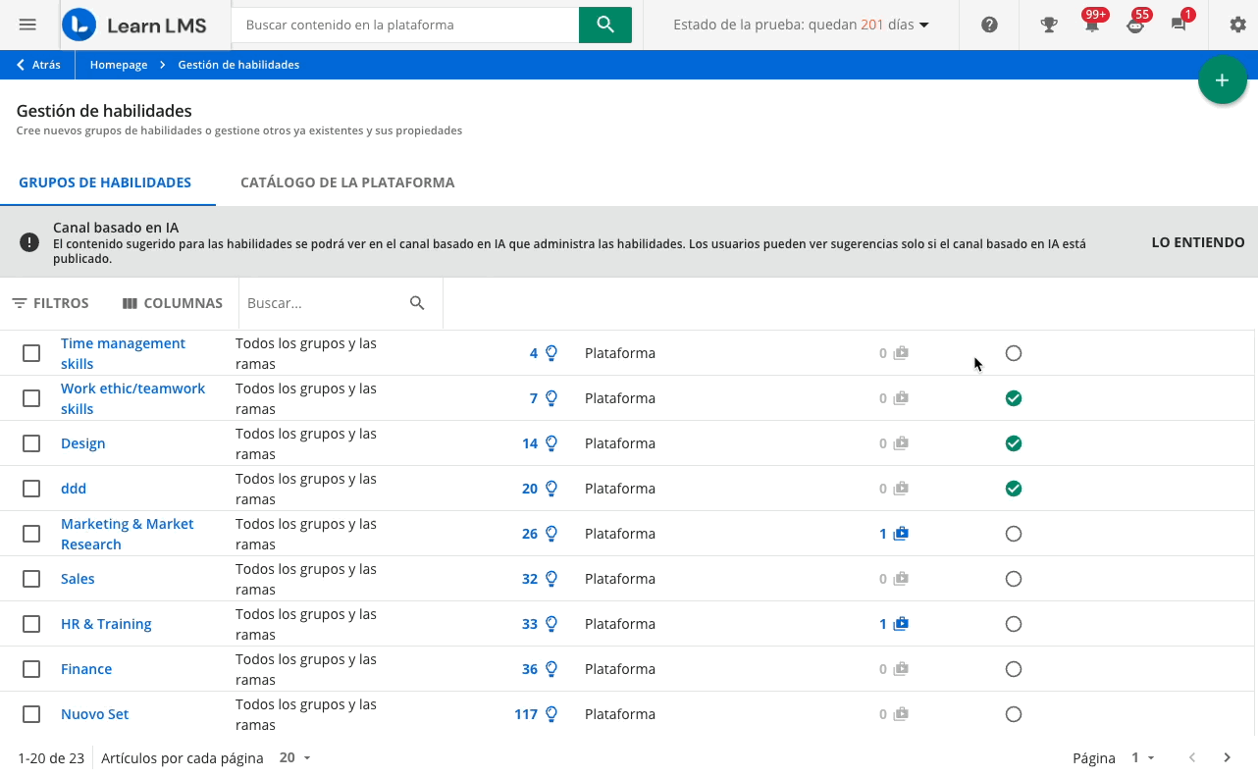Click the alert icon in AI channel banner
1258x777 pixels.
[29, 242]
